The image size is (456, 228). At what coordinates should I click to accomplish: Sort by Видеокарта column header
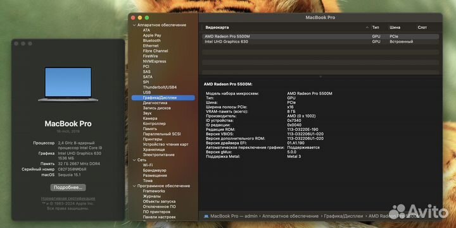tap(217, 28)
